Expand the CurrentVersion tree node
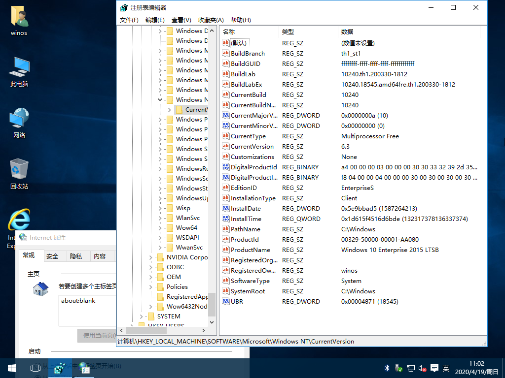505x378 pixels. click(x=170, y=110)
